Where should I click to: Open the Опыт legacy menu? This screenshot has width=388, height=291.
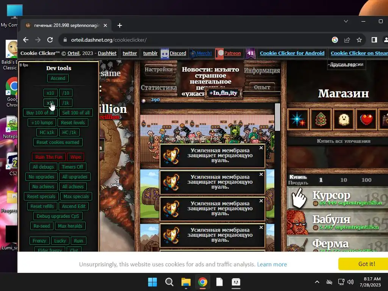262,87
